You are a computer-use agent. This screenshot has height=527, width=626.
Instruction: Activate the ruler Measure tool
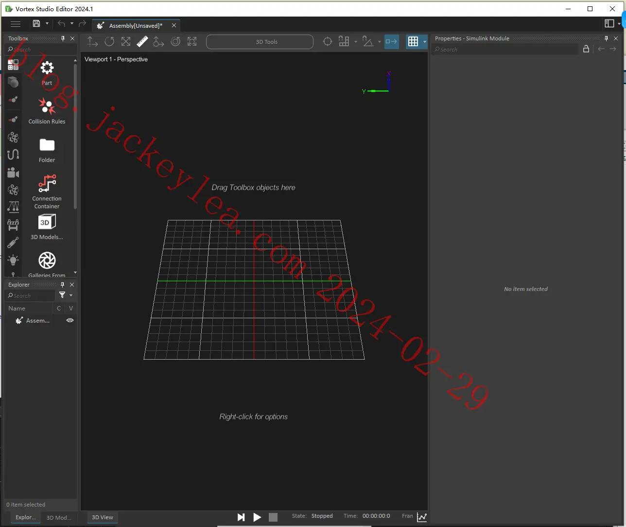(142, 42)
